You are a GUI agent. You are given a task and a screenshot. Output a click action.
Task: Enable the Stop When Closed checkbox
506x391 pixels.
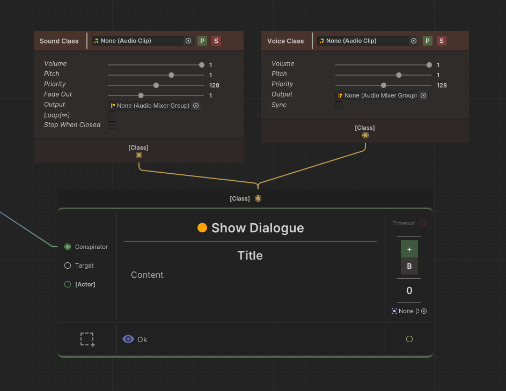coord(112,125)
